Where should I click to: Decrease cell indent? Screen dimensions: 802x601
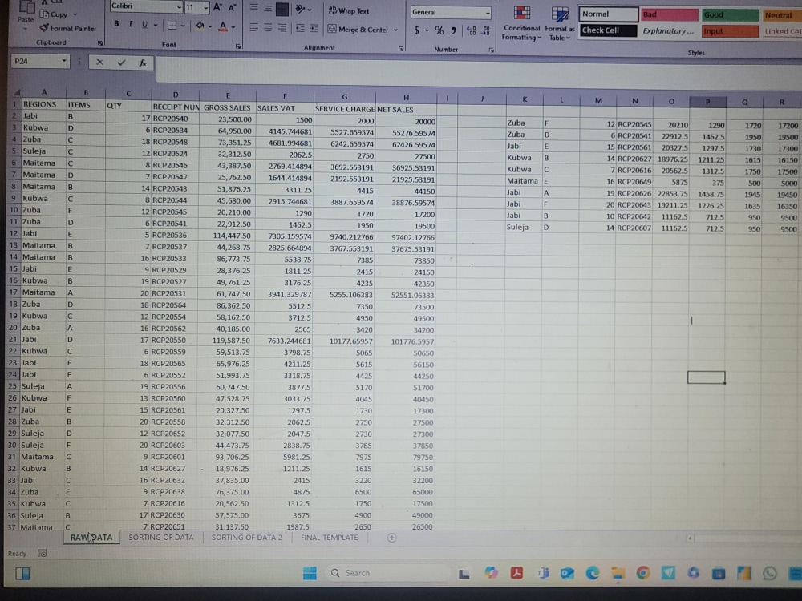(x=300, y=28)
